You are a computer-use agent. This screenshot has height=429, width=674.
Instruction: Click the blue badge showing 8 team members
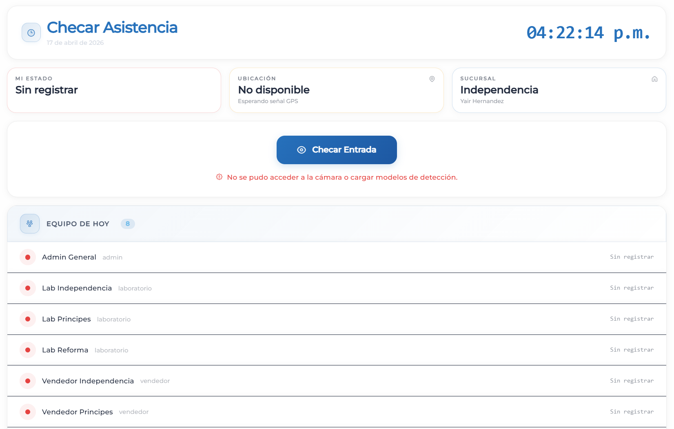pyautogui.click(x=128, y=224)
